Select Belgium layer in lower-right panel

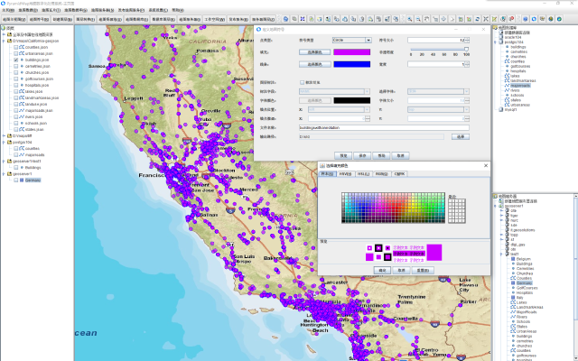[524, 259]
